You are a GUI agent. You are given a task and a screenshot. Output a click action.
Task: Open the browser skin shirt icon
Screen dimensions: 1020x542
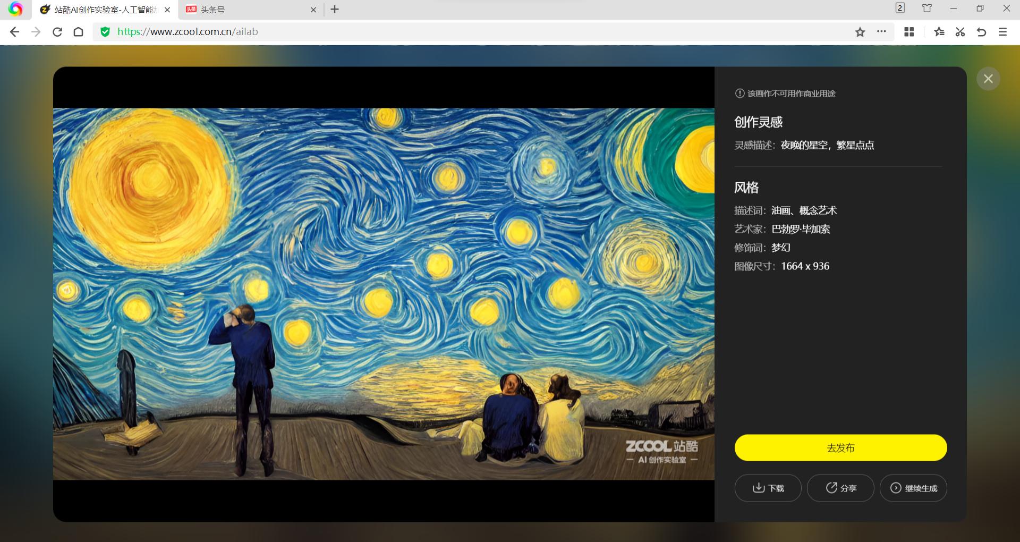point(927,9)
